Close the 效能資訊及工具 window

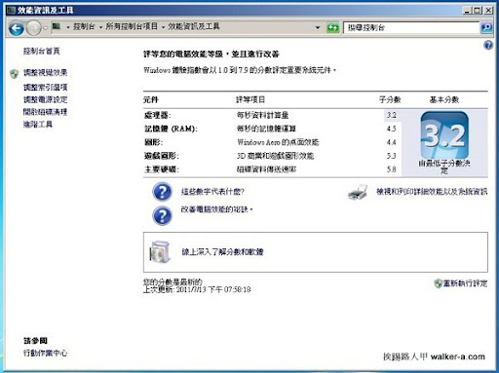pos(488,11)
